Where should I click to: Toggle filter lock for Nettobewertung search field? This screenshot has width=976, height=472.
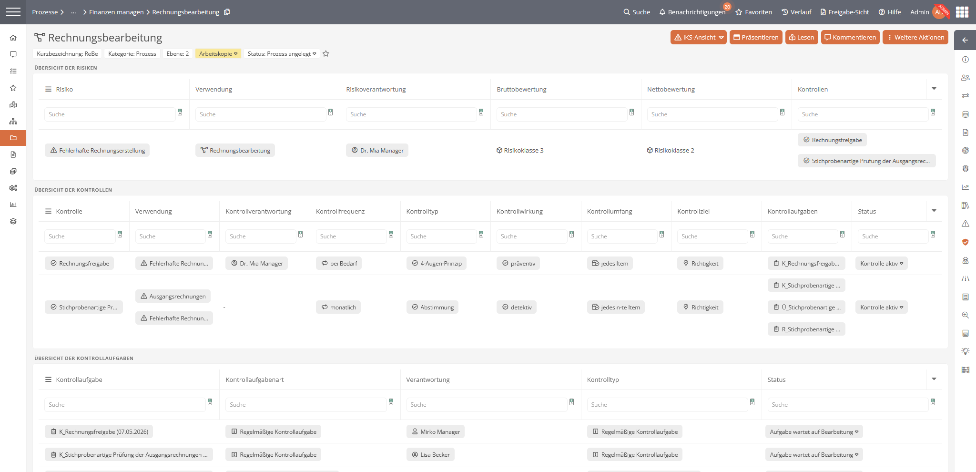click(782, 112)
